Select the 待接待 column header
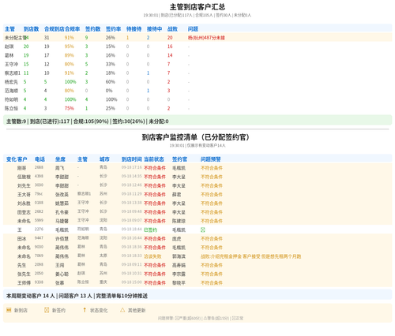Viewport: 395px width, 336px height. [134, 29]
